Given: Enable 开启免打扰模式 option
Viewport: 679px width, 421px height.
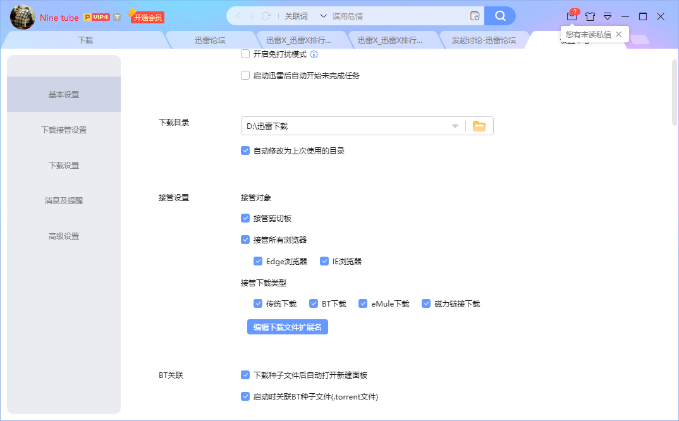Looking at the screenshot, I should tap(245, 54).
